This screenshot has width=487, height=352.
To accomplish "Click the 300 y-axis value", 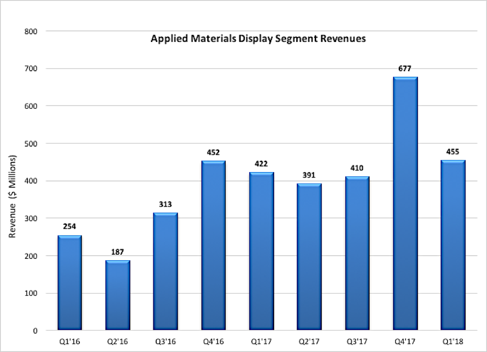I will pyautogui.click(x=31, y=219).
